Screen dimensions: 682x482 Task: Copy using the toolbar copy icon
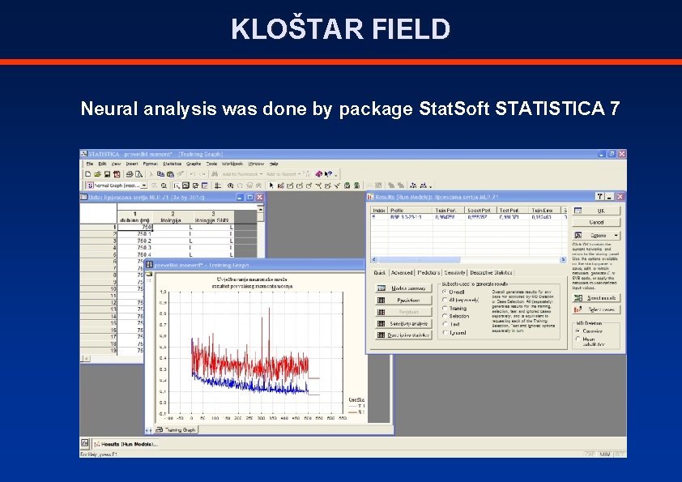160,174
